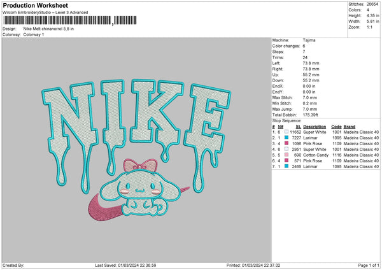
Task: Select the Color changes value 6
Action: (x=304, y=46)
